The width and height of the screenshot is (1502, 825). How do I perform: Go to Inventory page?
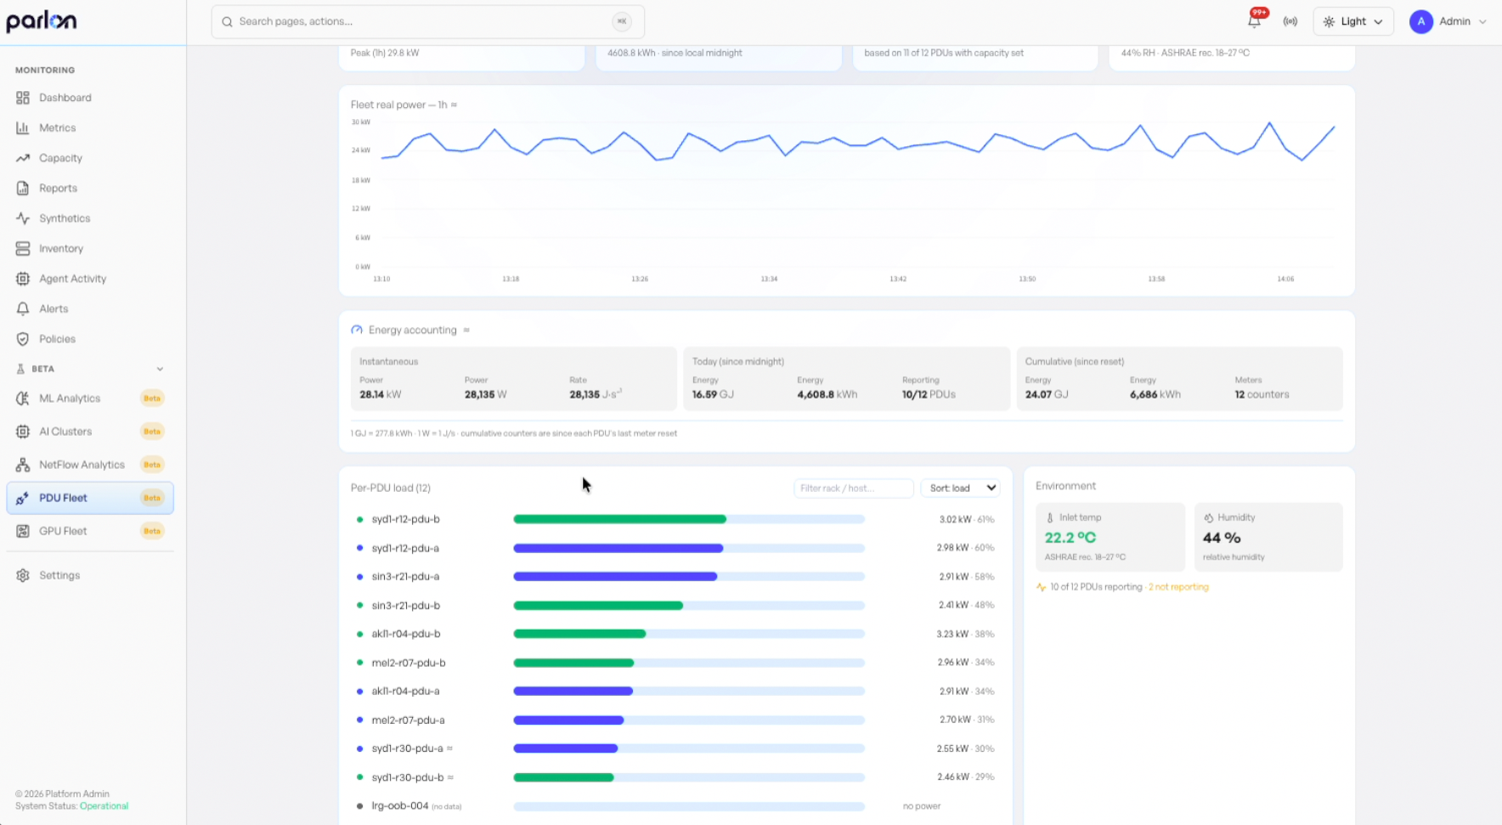(x=61, y=248)
